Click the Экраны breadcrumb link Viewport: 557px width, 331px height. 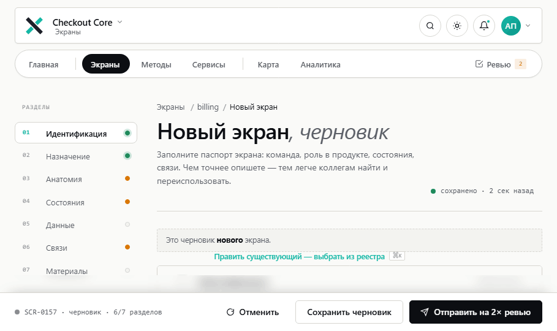[x=170, y=107]
